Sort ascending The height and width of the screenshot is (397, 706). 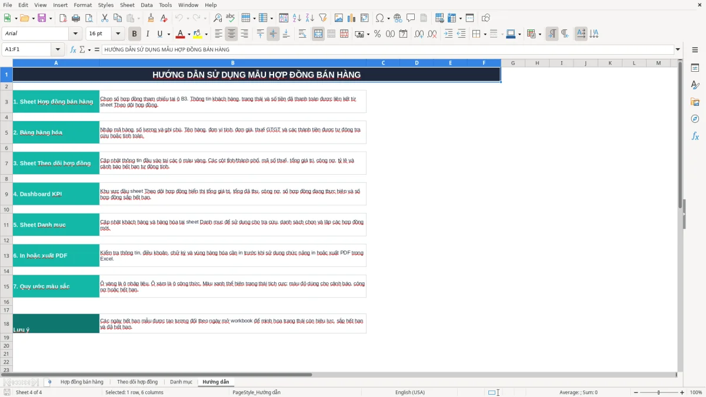tap(297, 18)
